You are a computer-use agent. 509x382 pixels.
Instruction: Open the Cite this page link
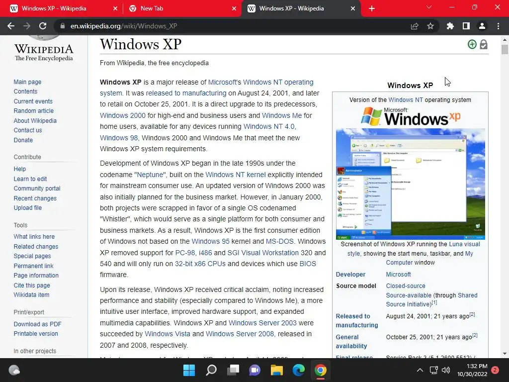click(32, 285)
